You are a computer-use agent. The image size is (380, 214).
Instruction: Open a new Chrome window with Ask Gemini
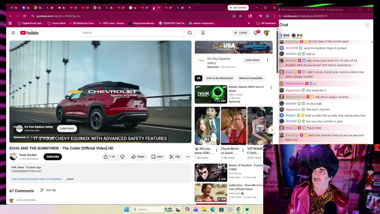coord(238,8)
